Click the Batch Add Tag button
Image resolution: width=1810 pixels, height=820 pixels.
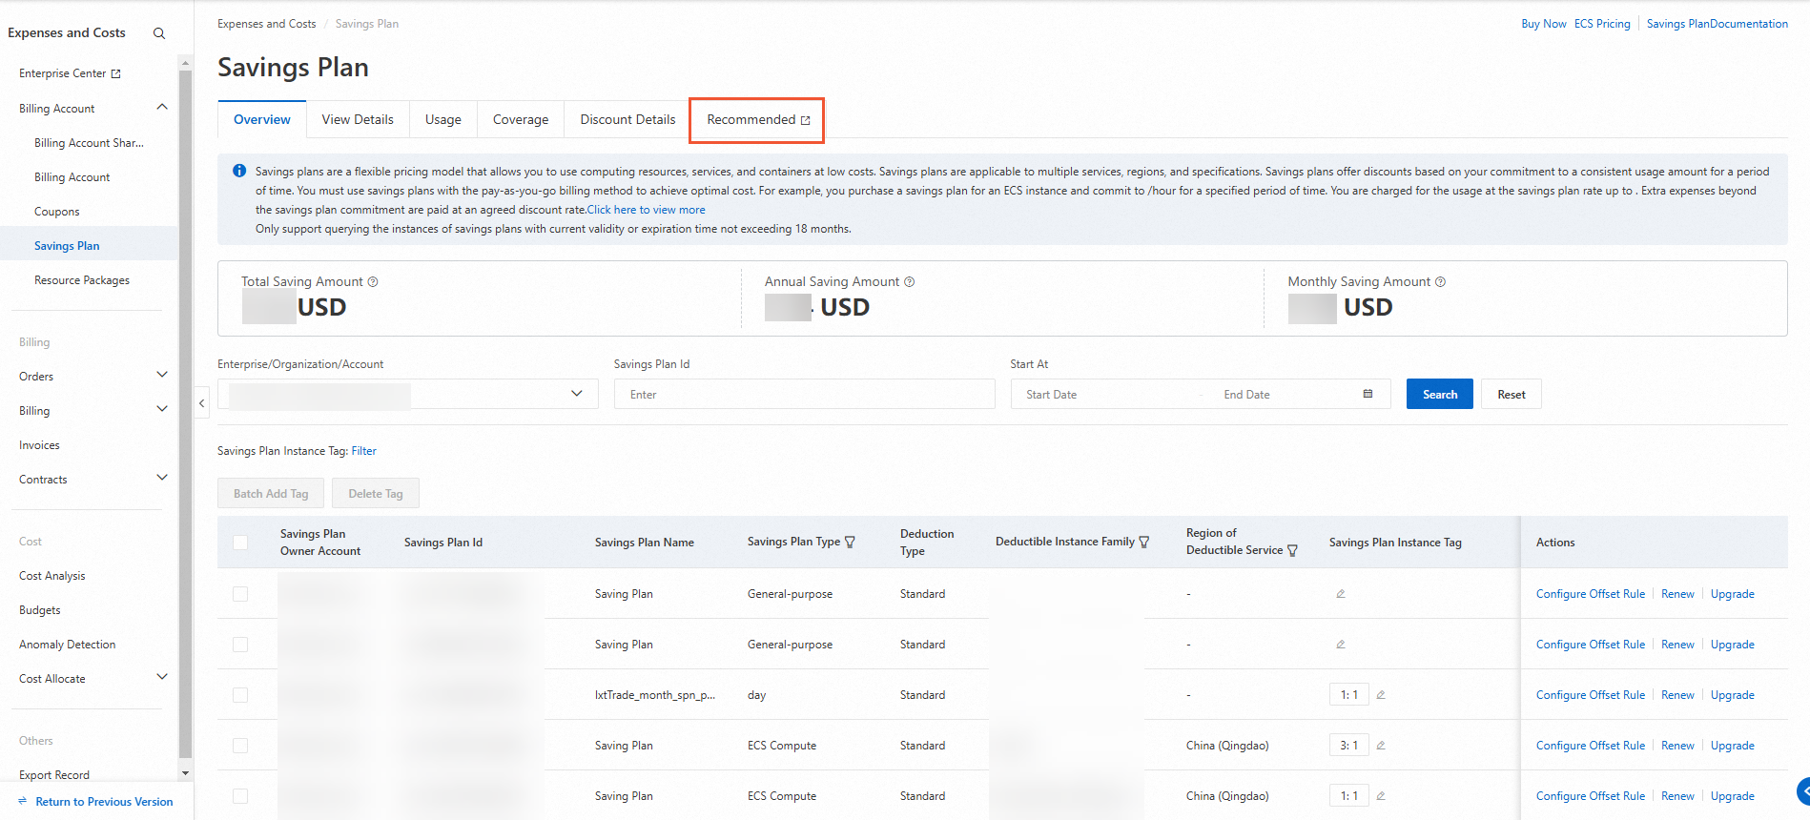tap(271, 493)
